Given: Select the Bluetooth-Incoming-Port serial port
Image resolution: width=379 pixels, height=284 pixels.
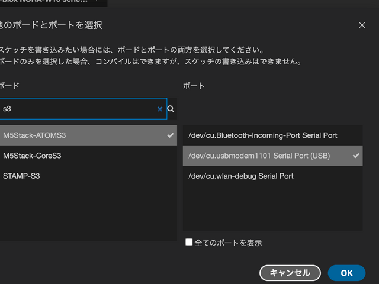Looking at the screenshot, I should pos(272,135).
